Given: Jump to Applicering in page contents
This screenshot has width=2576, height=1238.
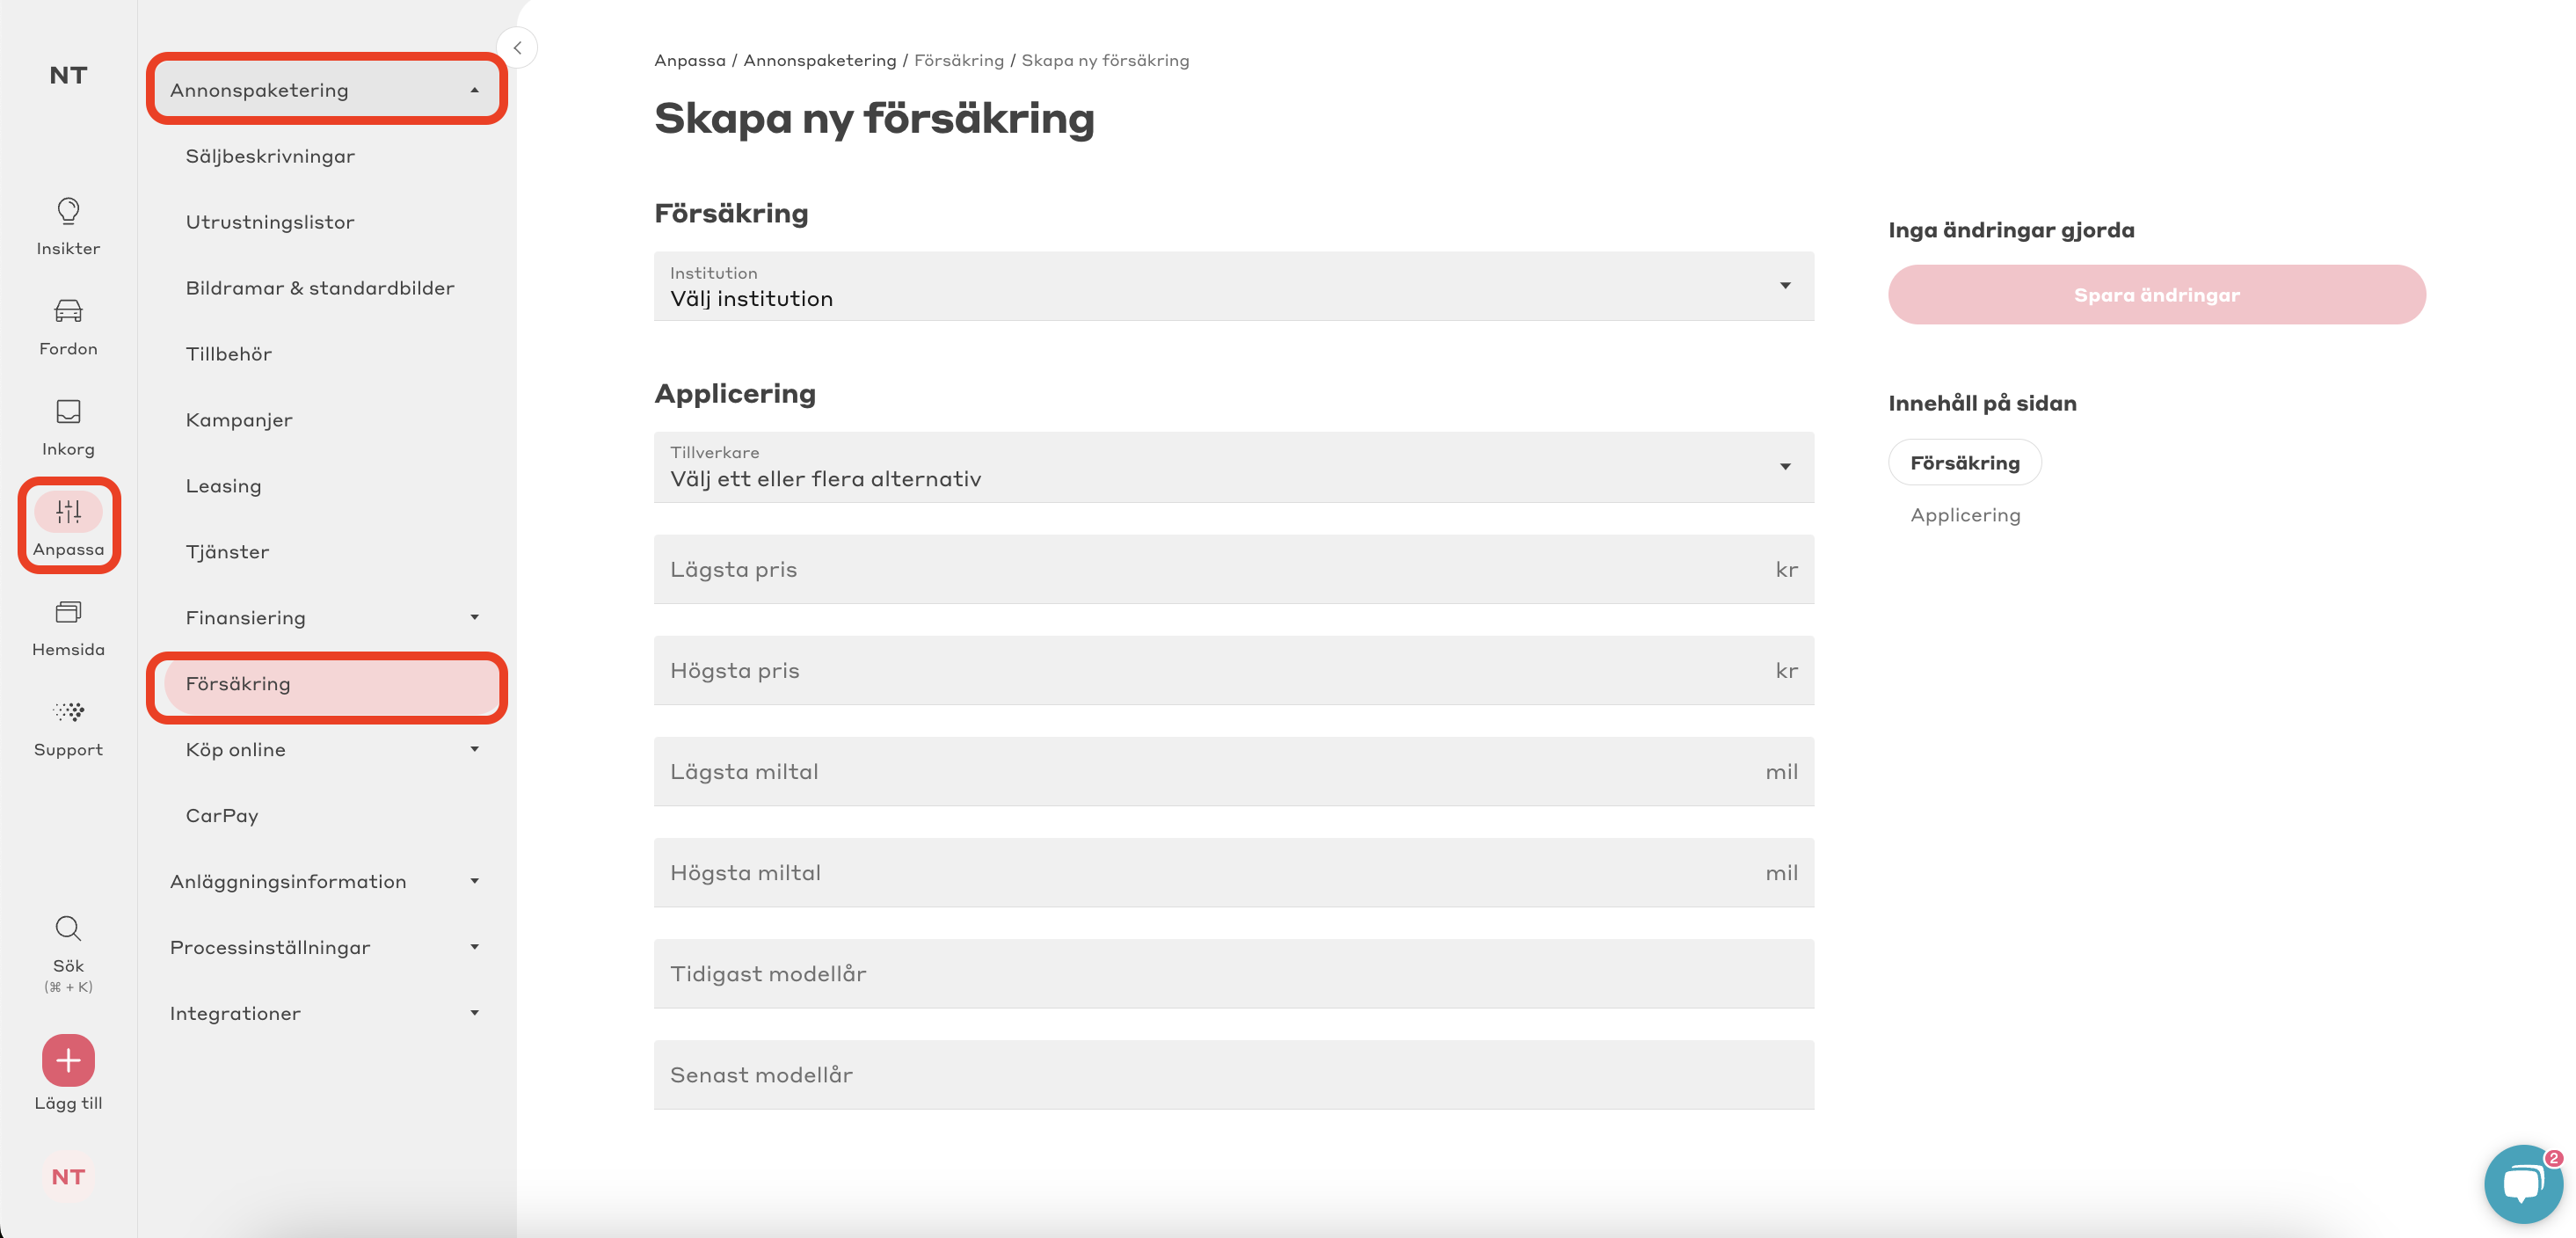Looking at the screenshot, I should [1964, 515].
